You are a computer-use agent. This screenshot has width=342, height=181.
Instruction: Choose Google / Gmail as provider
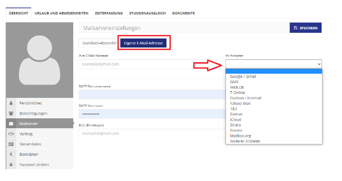[x=274, y=76]
